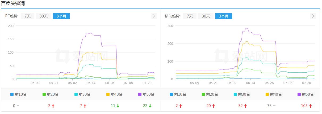Toggle 前50名 purple swatch in mobile legend
Image resolution: width=322 pixels, height=114 pixels.
[x=299, y=94]
